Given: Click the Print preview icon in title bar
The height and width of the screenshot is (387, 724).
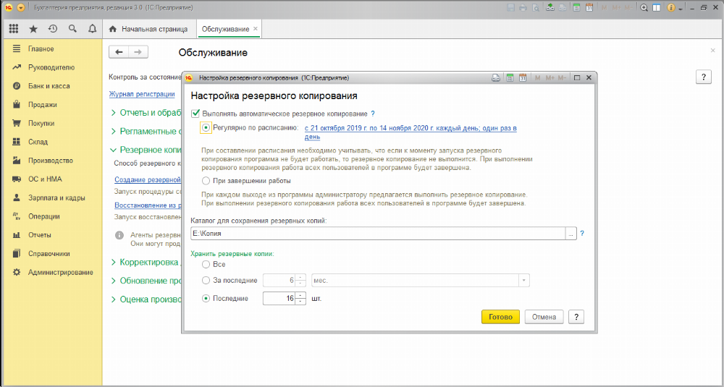Looking at the screenshot, I should click(x=536, y=8).
